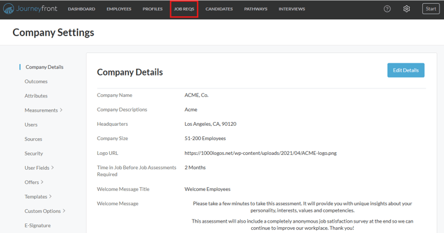Open the Job Reqs tab
The image size is (444, 233).
tap(184, 9)
